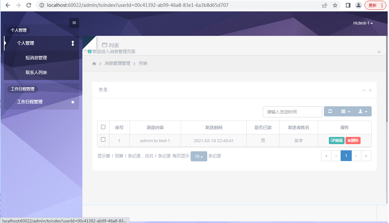This screenshot has height=223, width=389.
Task: Click 消息管理管理 breadcrumb link
Action: click(x=117, y=63)
